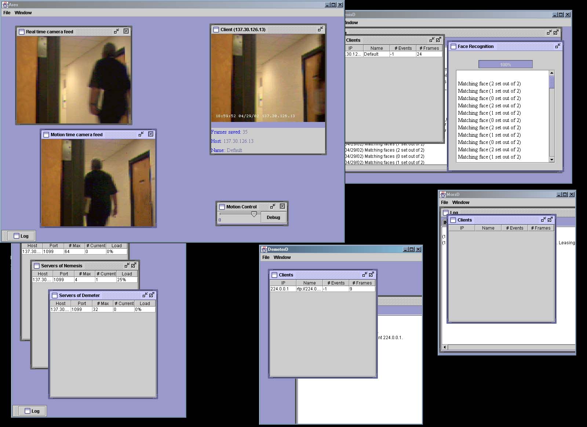
Task: Open the Window menu in Ares window
Action: pos(23,13)
